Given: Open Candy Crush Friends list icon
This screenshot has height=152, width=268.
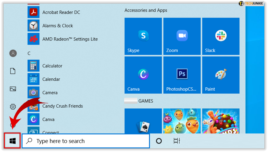Looking at the screenshot, I should pyautogui.click(x=33, y=106).
